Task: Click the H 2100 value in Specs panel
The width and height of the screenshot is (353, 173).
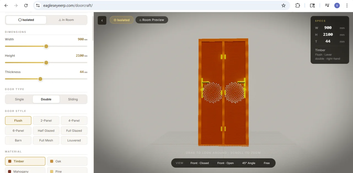Action: coord(328,34)
